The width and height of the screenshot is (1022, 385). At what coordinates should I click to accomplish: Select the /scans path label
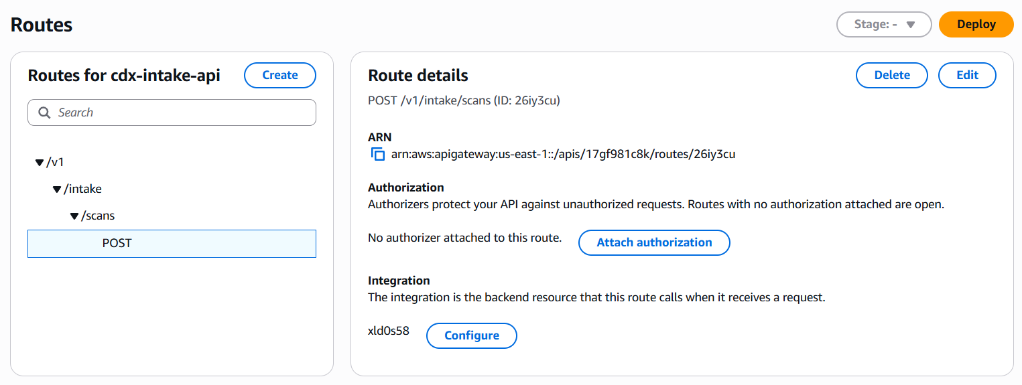point(98,216)
